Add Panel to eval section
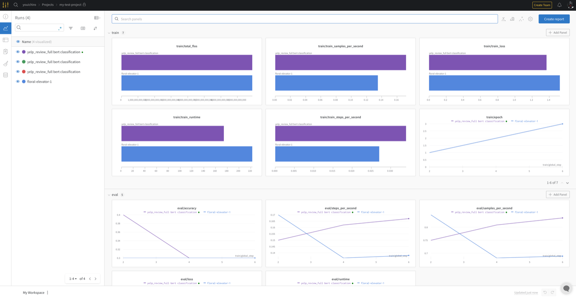The width and height of the screenshot is (576, 298). click(558, 195)
